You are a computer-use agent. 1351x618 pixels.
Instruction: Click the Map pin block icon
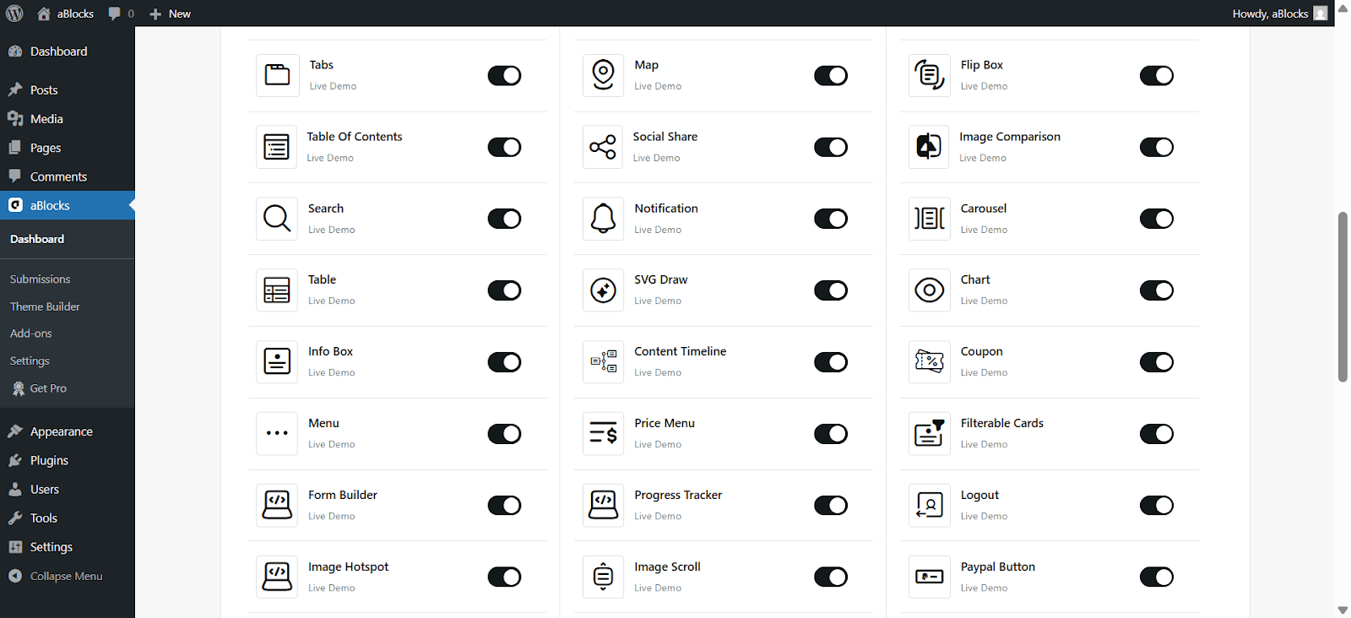pos(603,75)
